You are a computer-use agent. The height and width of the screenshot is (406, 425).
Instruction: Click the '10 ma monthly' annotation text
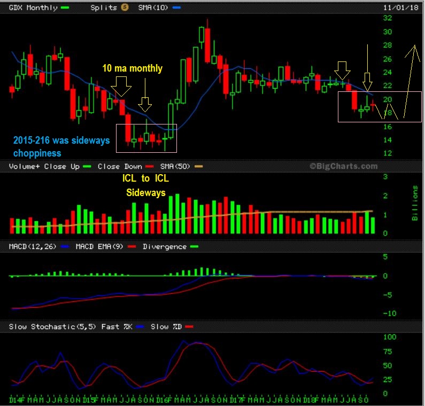tap(133, 68)
